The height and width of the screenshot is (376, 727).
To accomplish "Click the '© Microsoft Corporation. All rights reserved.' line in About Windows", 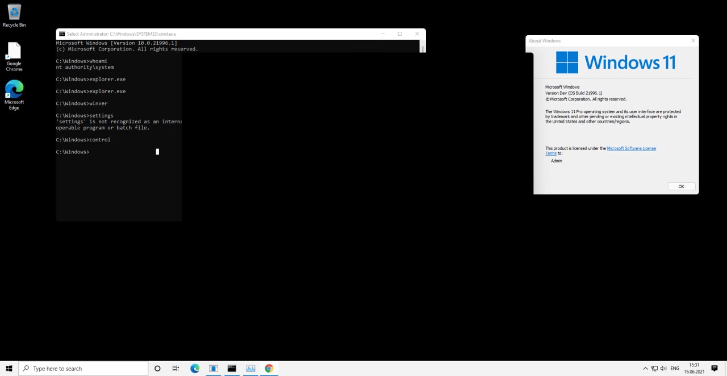I will pyautogui.click(x=586, y=99).
